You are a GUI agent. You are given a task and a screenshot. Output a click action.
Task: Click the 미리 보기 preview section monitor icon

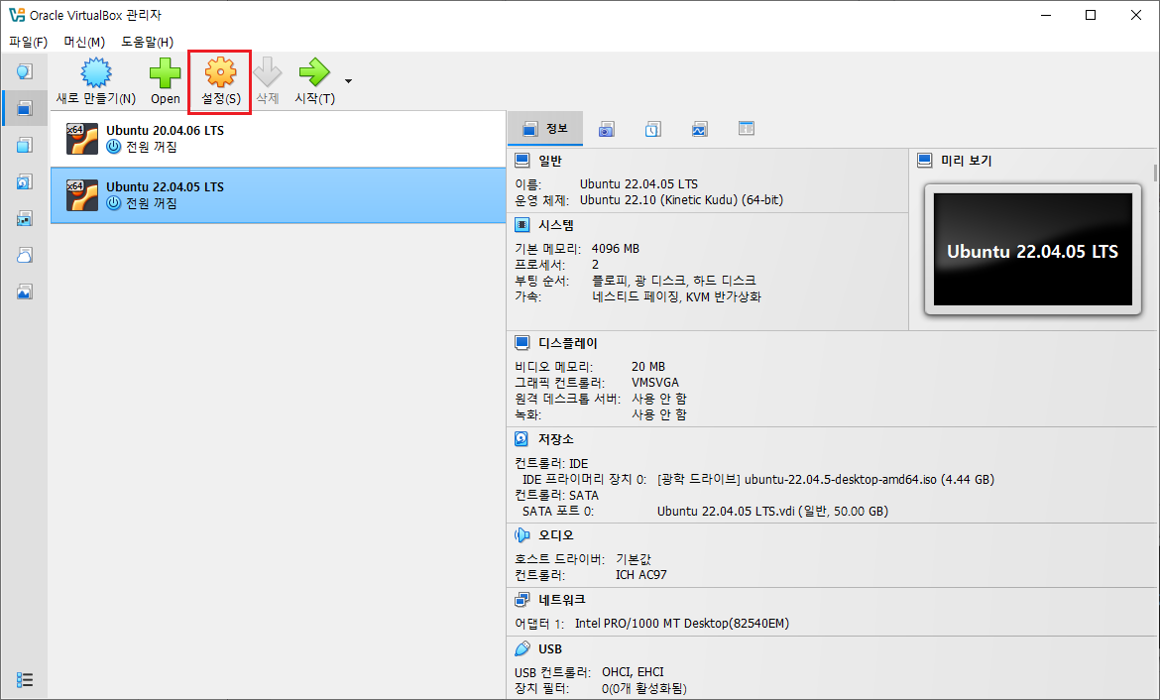[925, 161]
